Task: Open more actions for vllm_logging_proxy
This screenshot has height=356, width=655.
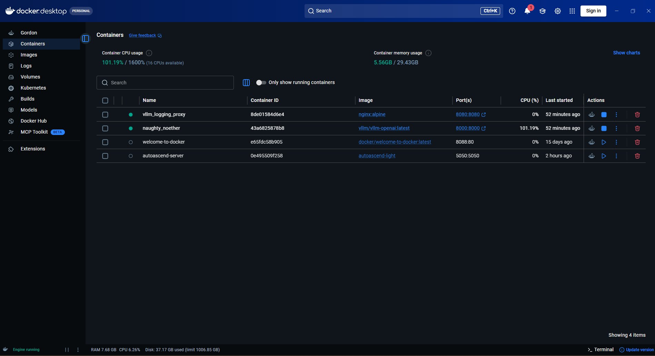Action: (616, 115)
